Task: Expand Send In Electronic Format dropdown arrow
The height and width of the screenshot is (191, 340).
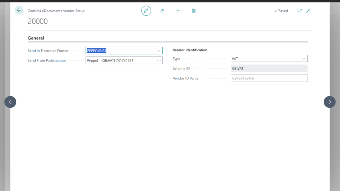Action: (x=159, y=51)
